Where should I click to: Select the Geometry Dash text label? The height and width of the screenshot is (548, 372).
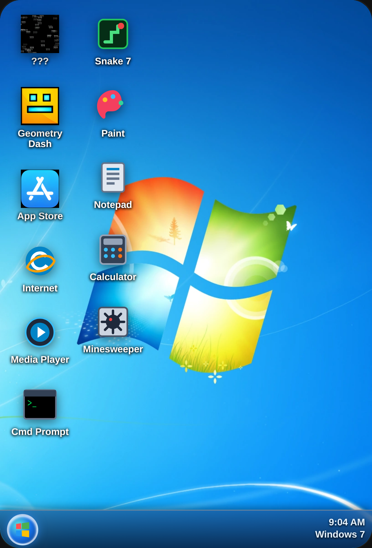click(x=40, y=139)
